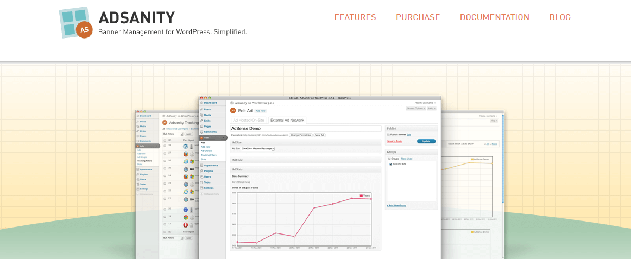
Task: Open the Help dropdown in Edit Ad window
Action: (x=432, y=108)
